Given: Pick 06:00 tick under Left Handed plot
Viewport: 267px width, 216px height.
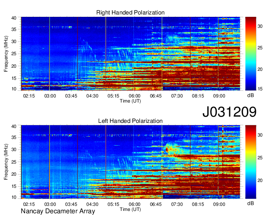Looking at the screenshot, I should click(x=135, y=204).
